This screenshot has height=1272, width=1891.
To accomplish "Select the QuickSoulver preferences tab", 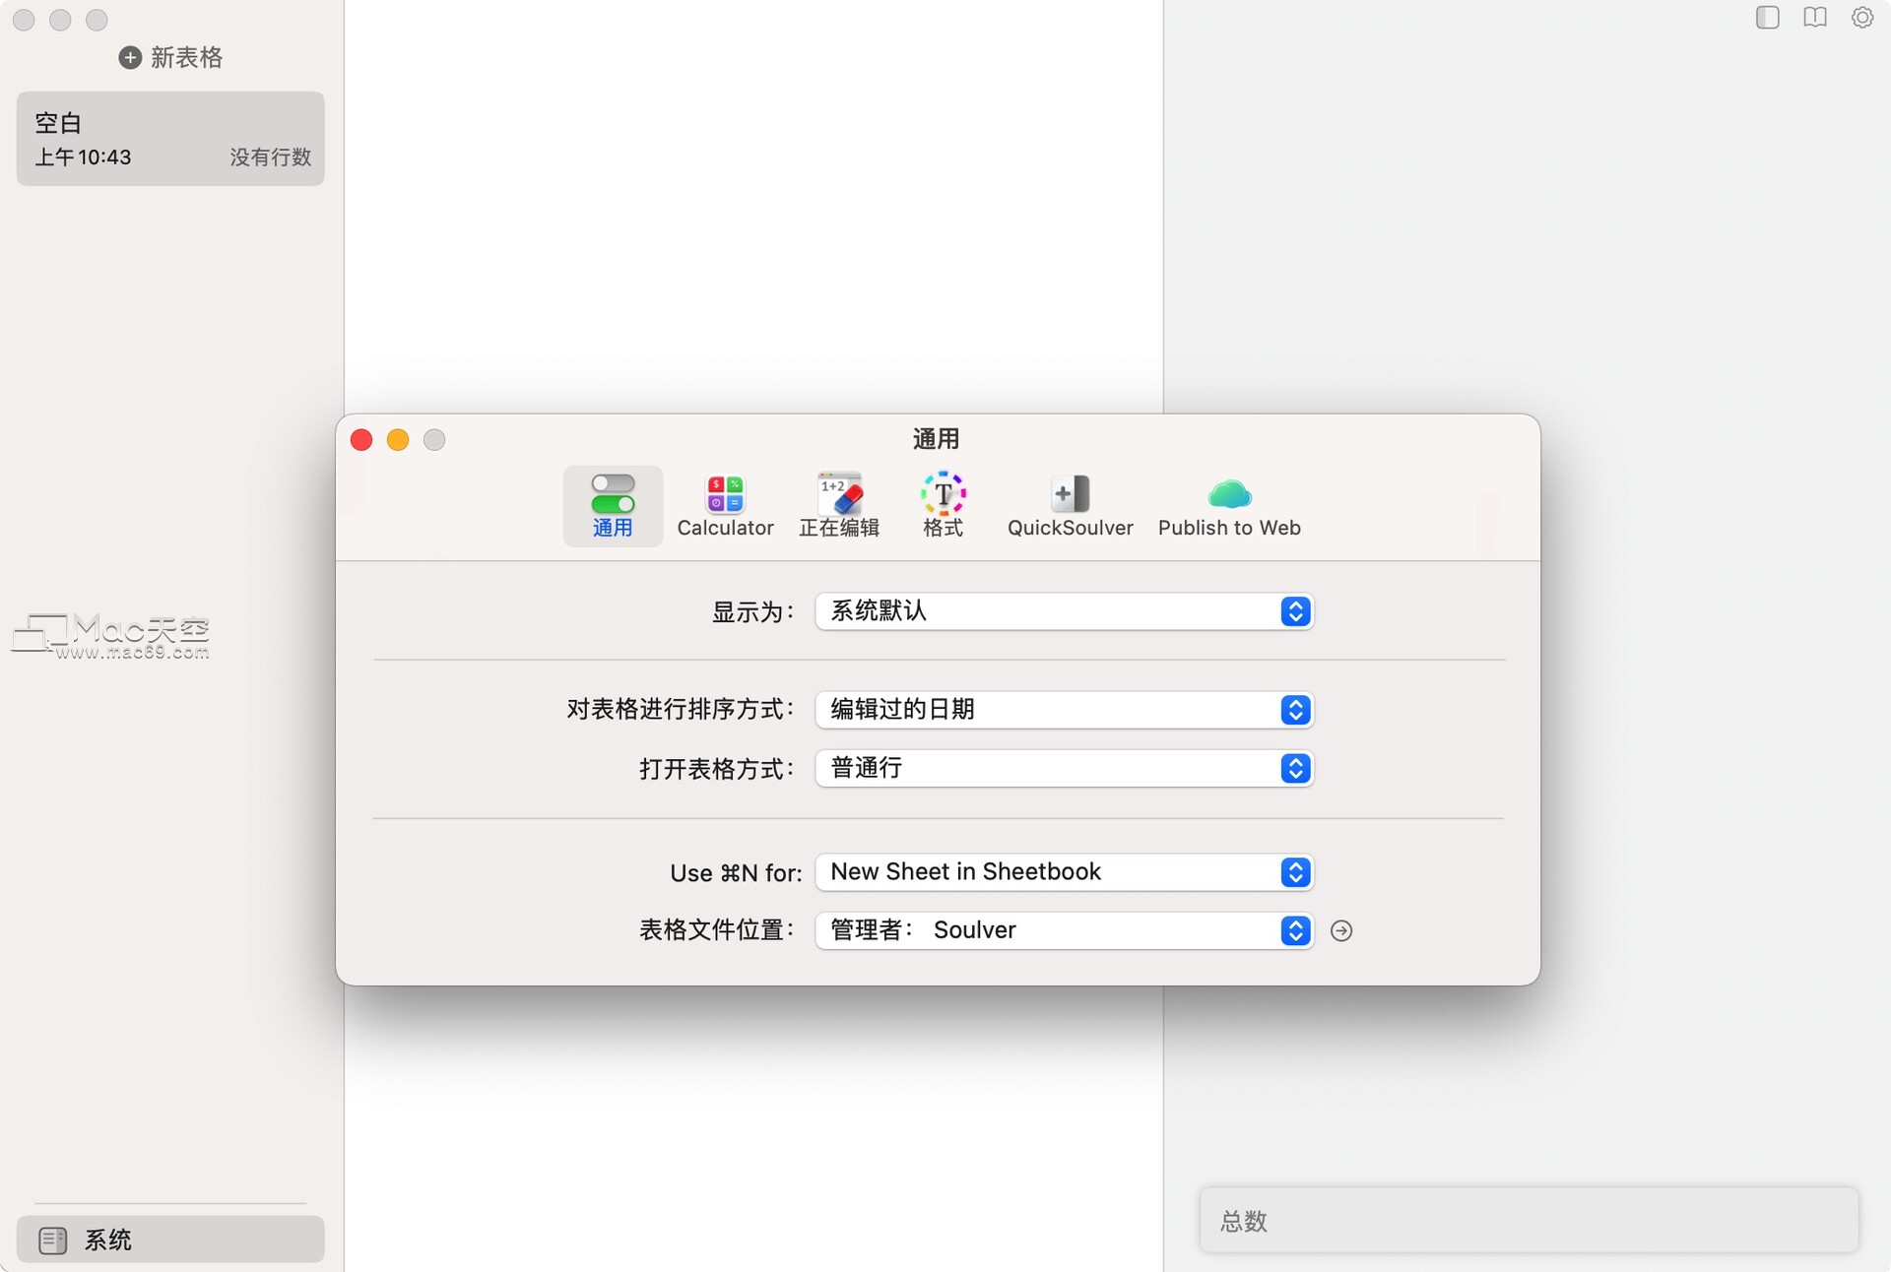I will (1070, 506).
